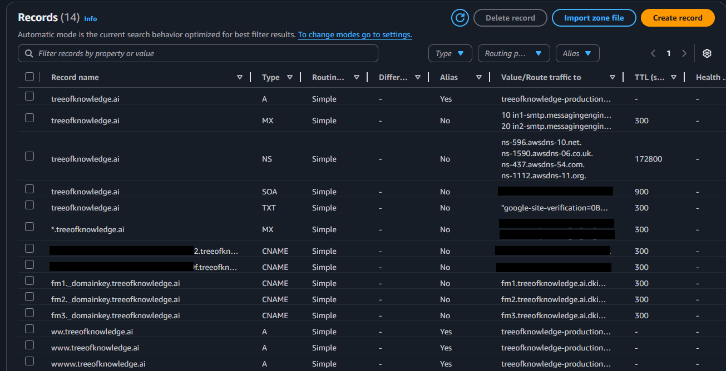Click the filter records search field
Image resolution: width=726 pixels, height=371 pixels.
click(x=198, y=53)
